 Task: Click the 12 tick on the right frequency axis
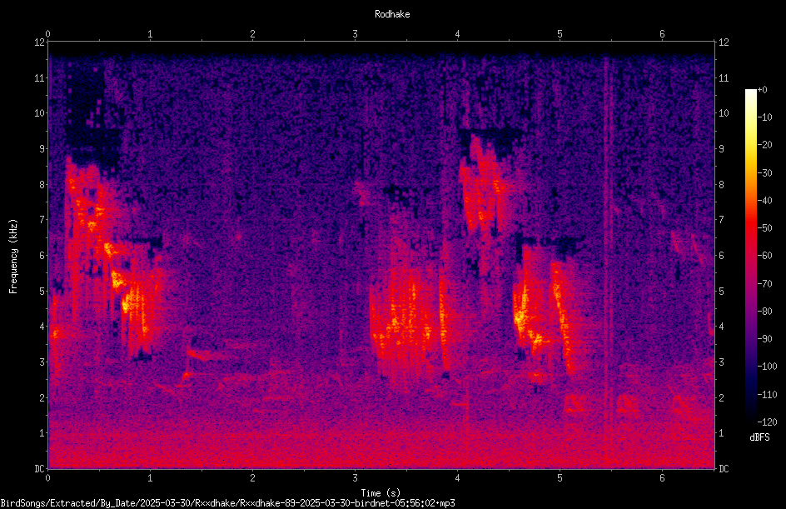coord(724,42)
